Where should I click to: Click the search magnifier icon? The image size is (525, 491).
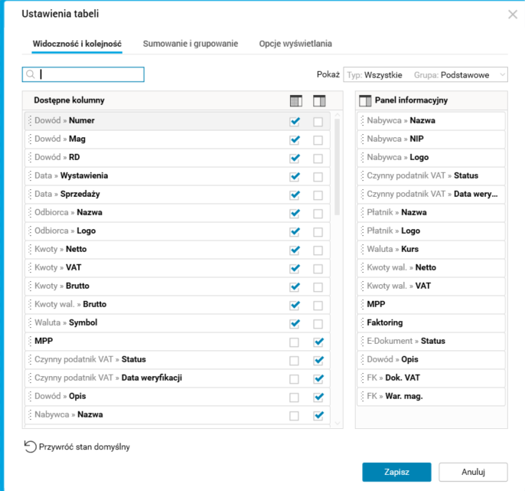(x=31, y=75)
